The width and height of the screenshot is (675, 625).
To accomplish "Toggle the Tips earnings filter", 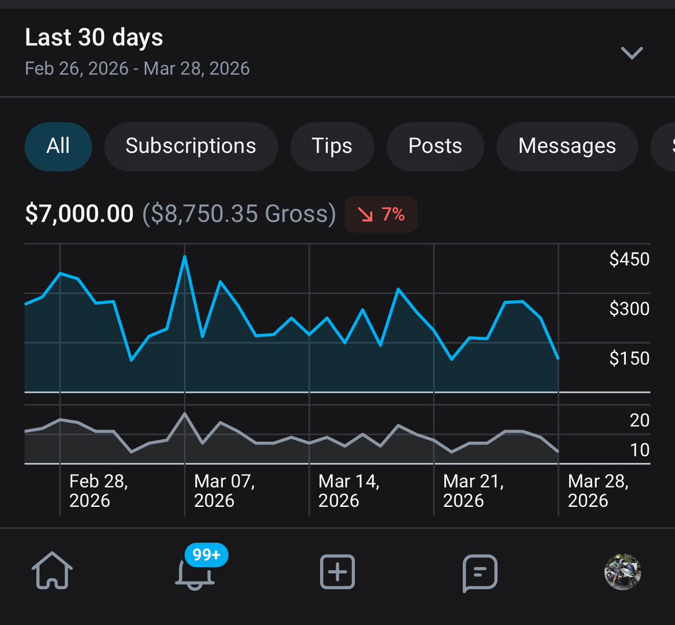I will click(332, 146).
